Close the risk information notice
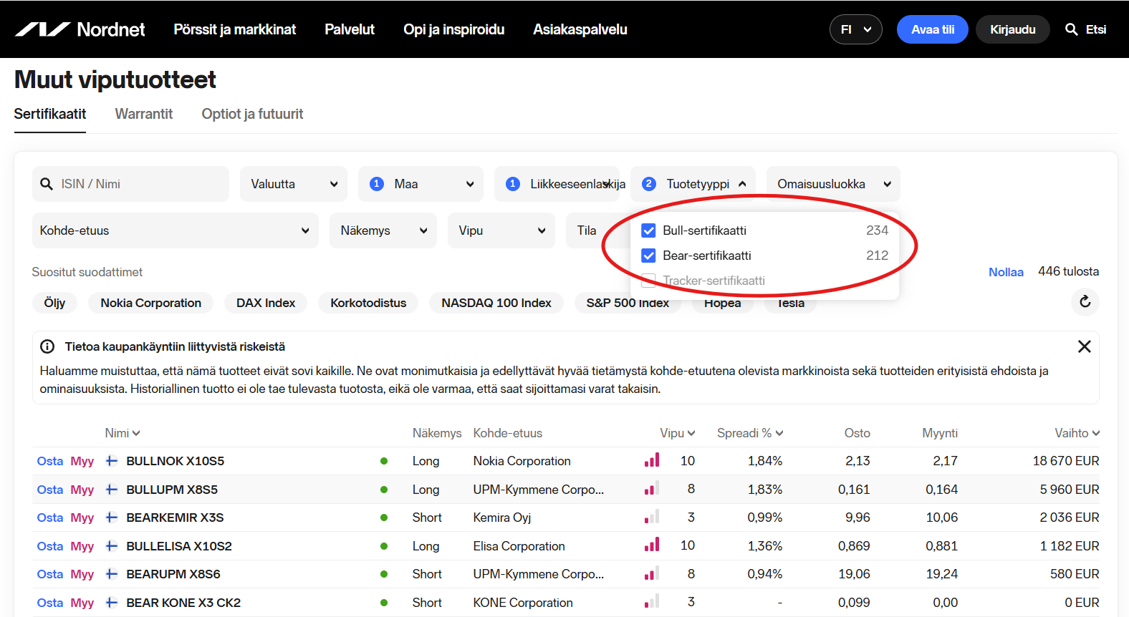The height and width of the screenshot is (617, 1129). [1084, 346]
